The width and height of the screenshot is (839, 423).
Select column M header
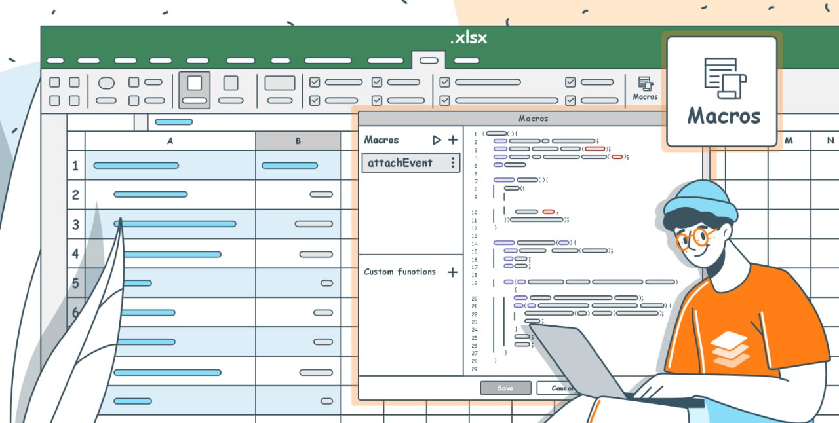[789, 141]
